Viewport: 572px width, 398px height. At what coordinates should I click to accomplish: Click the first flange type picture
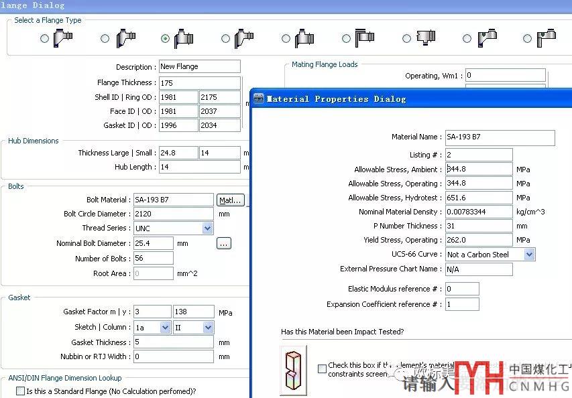(x=64, y=39)
